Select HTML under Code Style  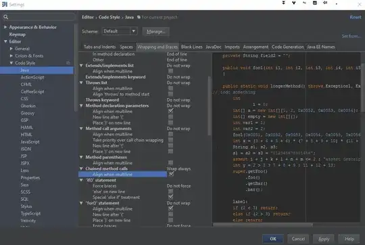(26, 135)
